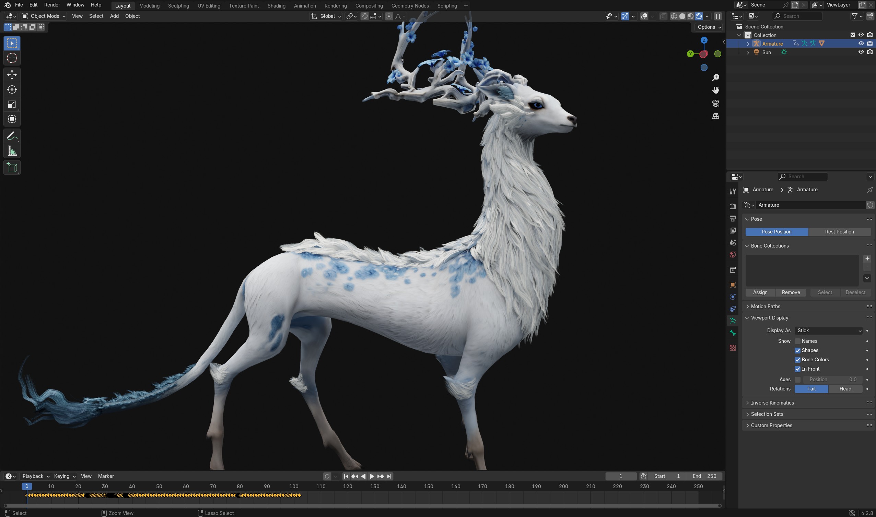Expand the Inverse Kinematics panel
Screen dimensions: 876x517
[772, 403]
